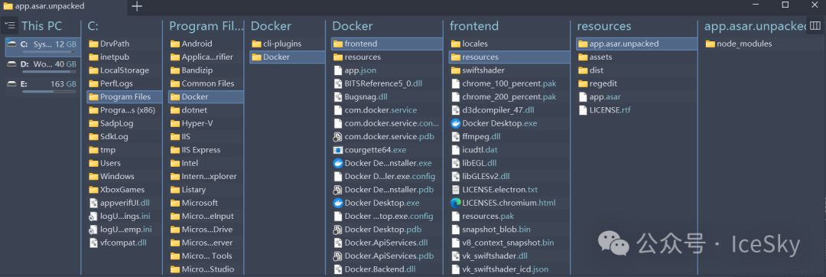This screenshot has width=826, height=277.
Task: Select the app.json file icon
Action: [338, 70]
